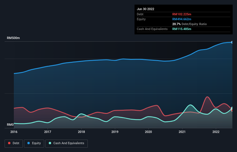Select the 2022 x-axis label

216,132
